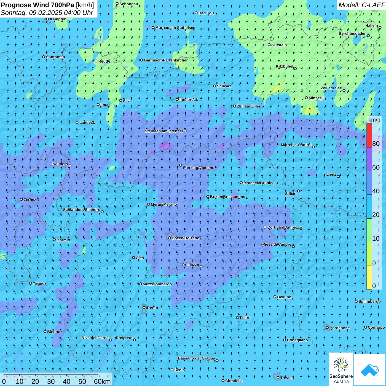Viewport: 386px width, 386px height.
Task: Click the 'Steinach am Brenner' label
Action: [164, 131]
